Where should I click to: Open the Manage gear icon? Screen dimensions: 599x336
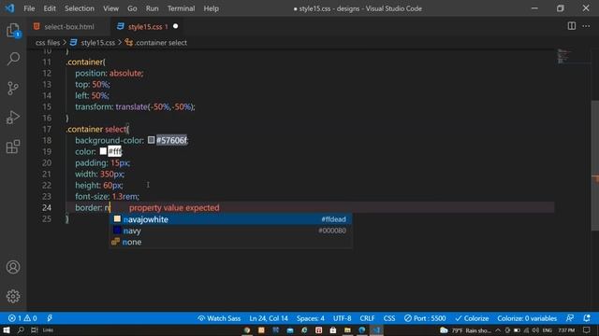pos(13,296)
